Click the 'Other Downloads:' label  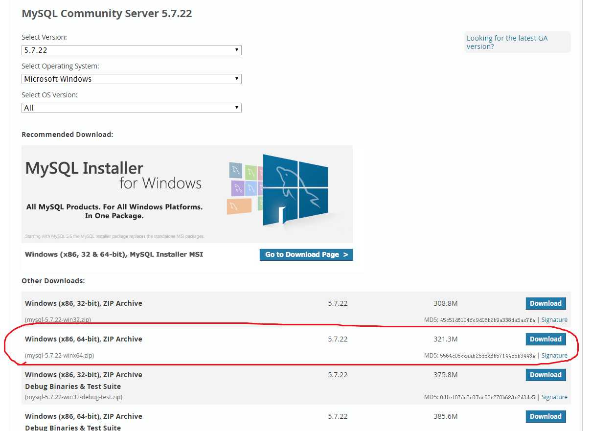[53, 281]
